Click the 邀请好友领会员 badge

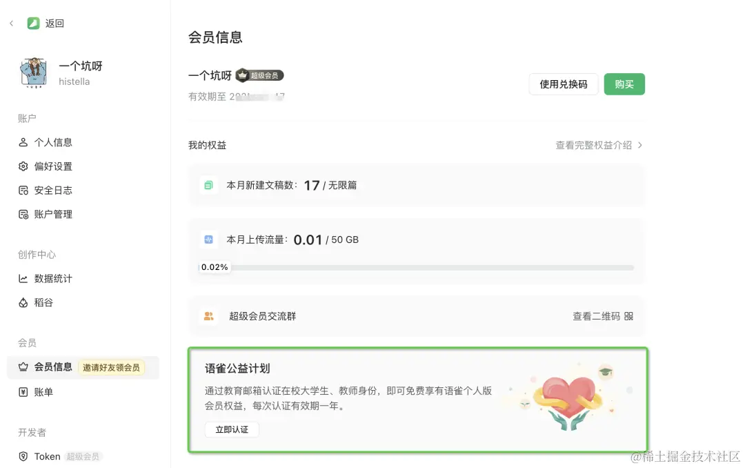(110, 367)
